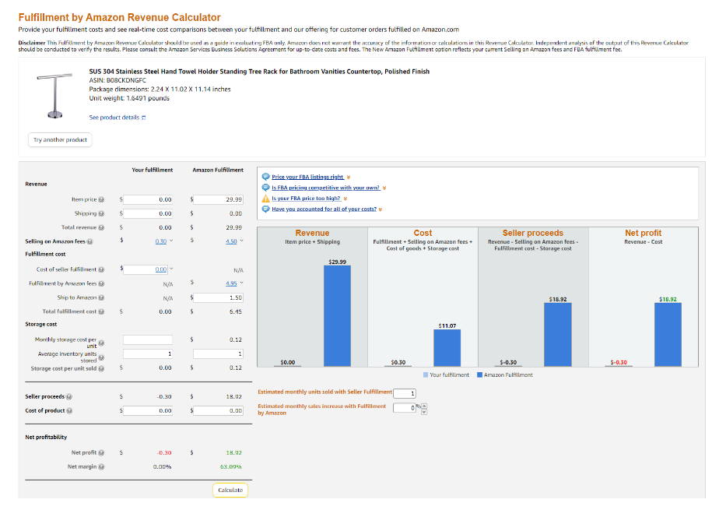Open the See product details link
This screenshot has width=726, height=517.
click(114, 118)
